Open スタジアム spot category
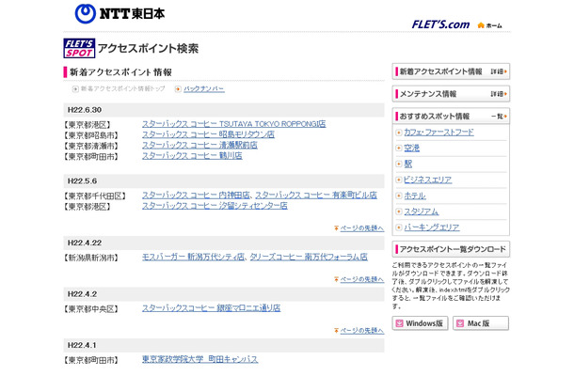Viewport: 574px width, 376px height. tap(422, 211)
